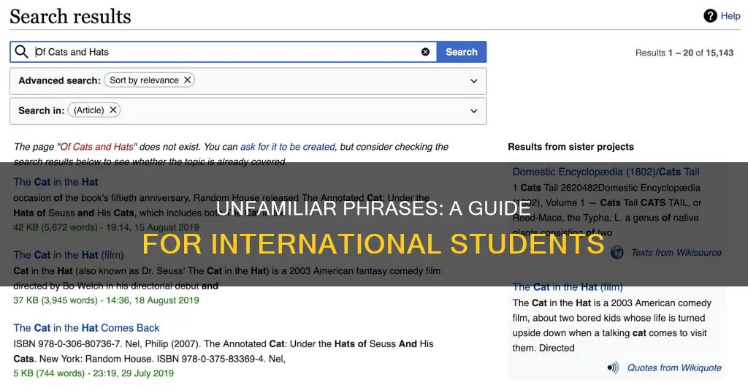This screenshot has width=748, height=388.
Task: Click the Help question mark icon
Action: click(710, 16)
